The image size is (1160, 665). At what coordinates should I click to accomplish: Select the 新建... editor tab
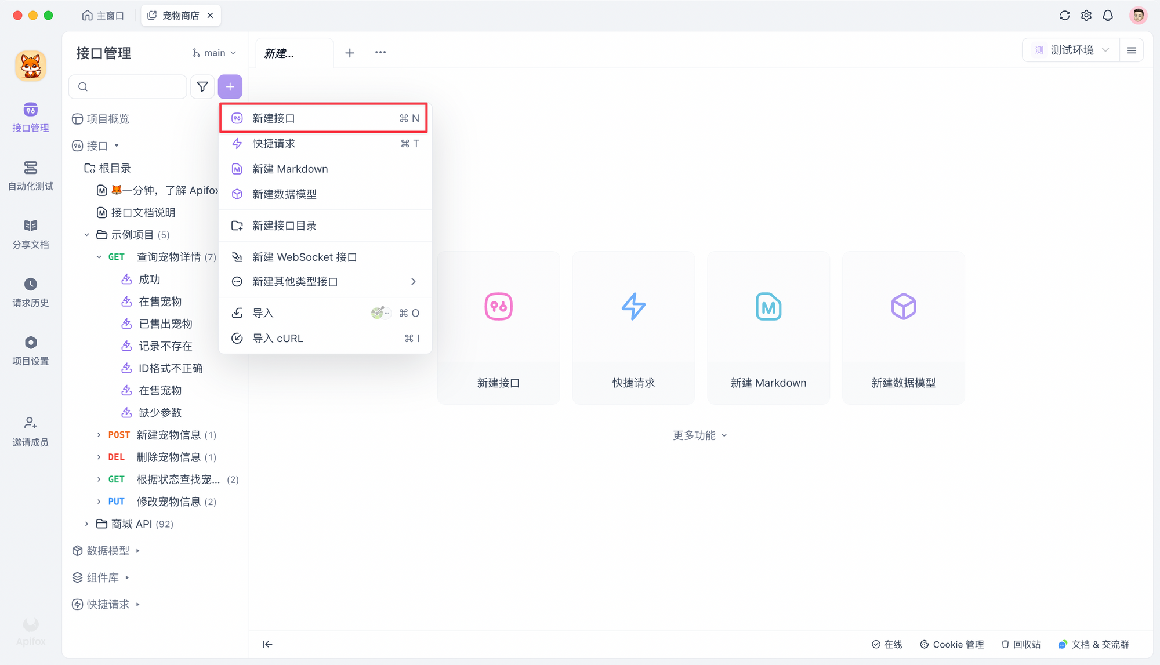click(x=295, y=53)
